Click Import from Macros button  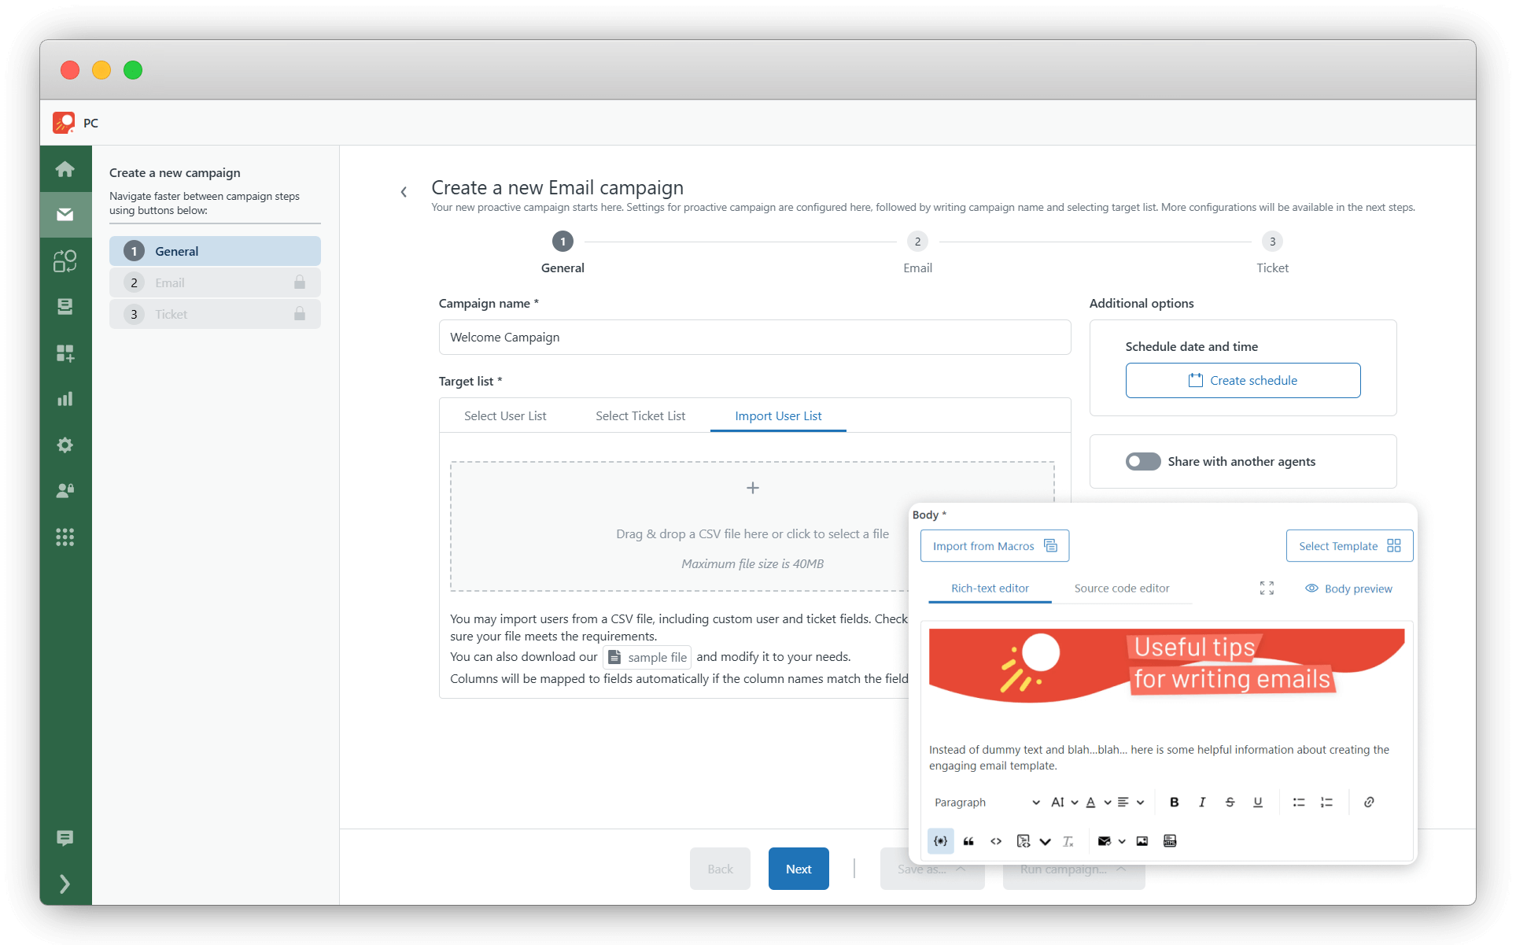[994, 546]
